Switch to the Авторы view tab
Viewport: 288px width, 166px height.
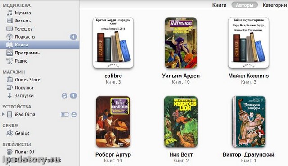(x=244, y=5)
